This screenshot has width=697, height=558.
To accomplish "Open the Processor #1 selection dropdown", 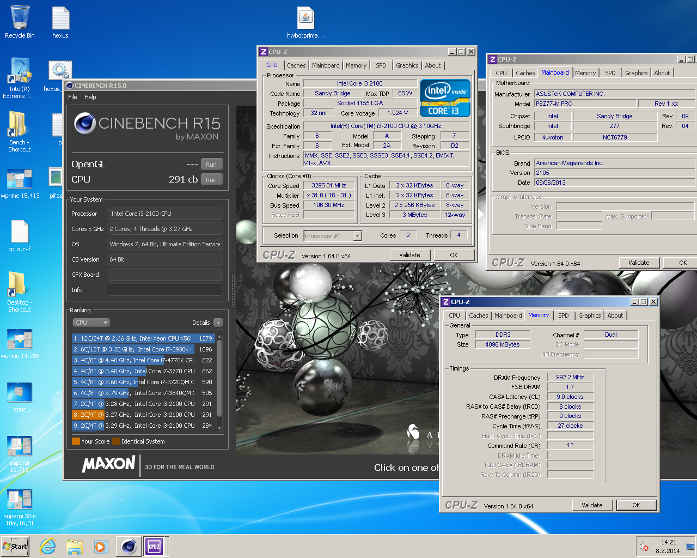I will pyautogui.click(x=333, y=236).
